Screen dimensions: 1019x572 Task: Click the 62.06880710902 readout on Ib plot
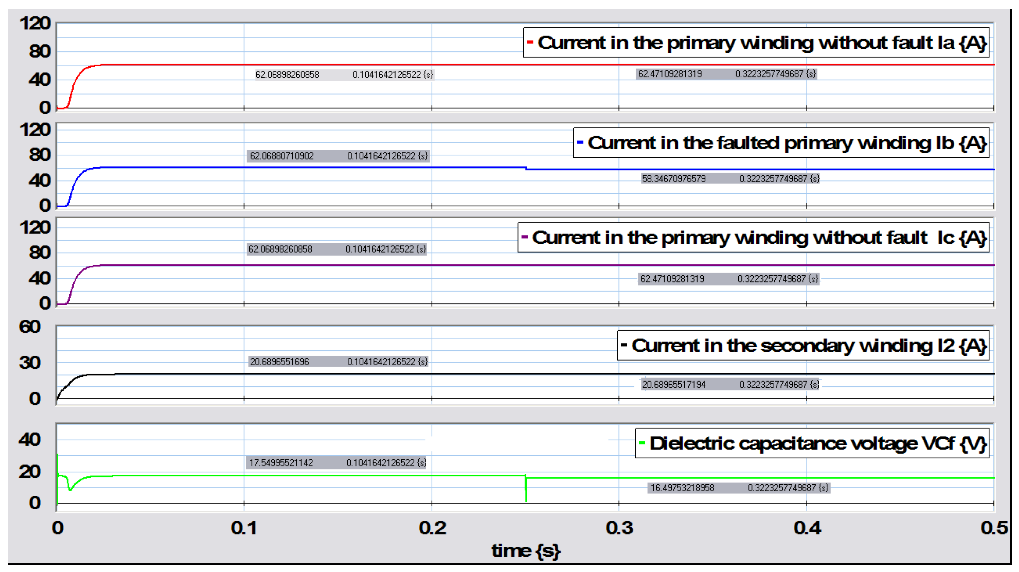coord(281,156)
